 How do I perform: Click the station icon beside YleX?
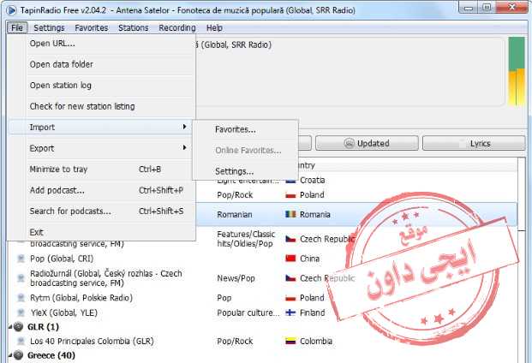21,312
